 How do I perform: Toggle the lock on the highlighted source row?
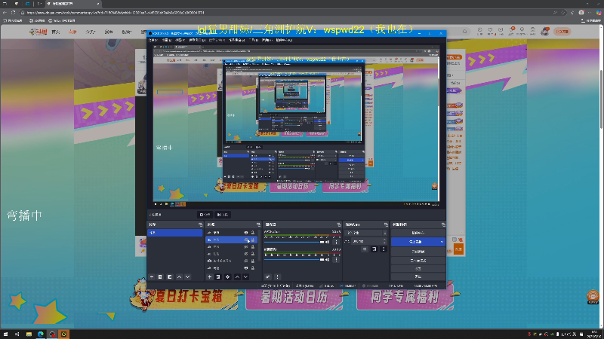tap(253, 240)
